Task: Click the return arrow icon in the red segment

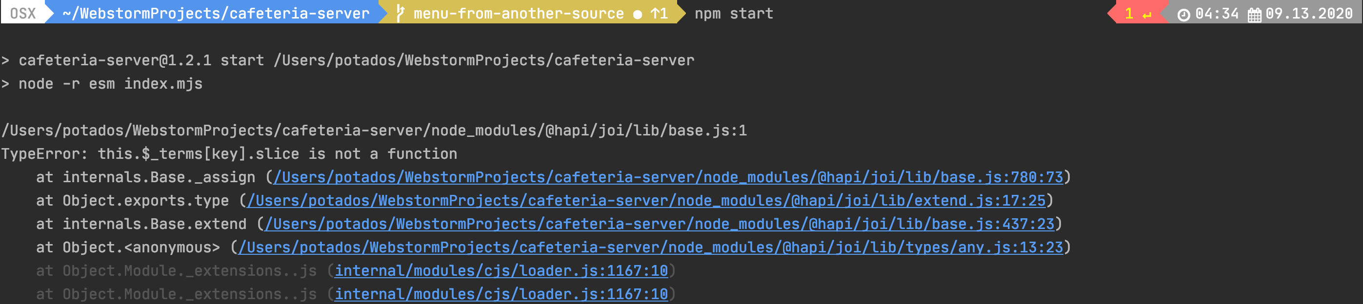Action: pyautogui.click(x=1146, y=14)
